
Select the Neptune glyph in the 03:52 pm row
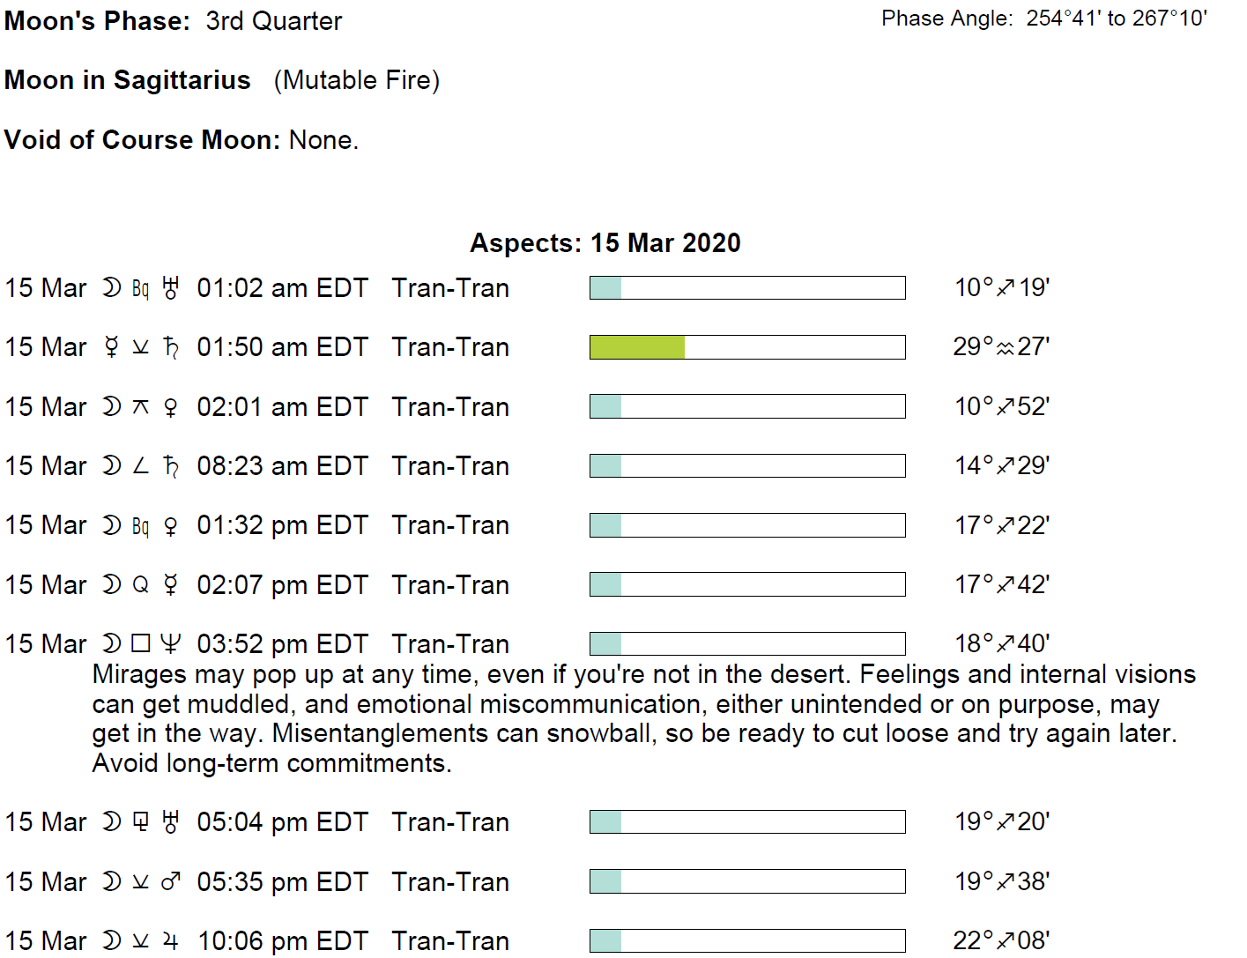coord(171,644)
